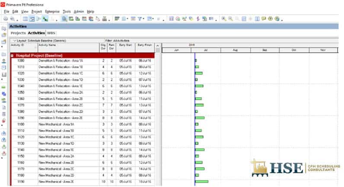
Task: Click the Print Preview icon
Action: 13,19
